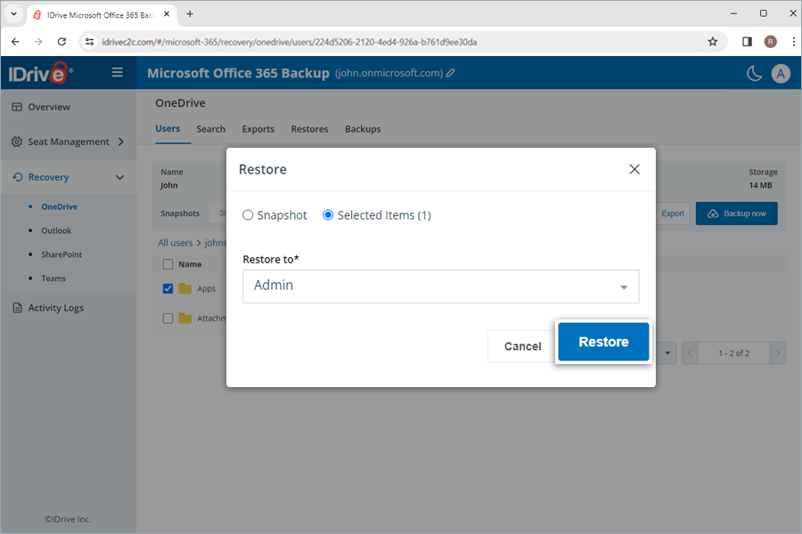
Task: Bookmark this page with star icon
Action: point(713,42)
